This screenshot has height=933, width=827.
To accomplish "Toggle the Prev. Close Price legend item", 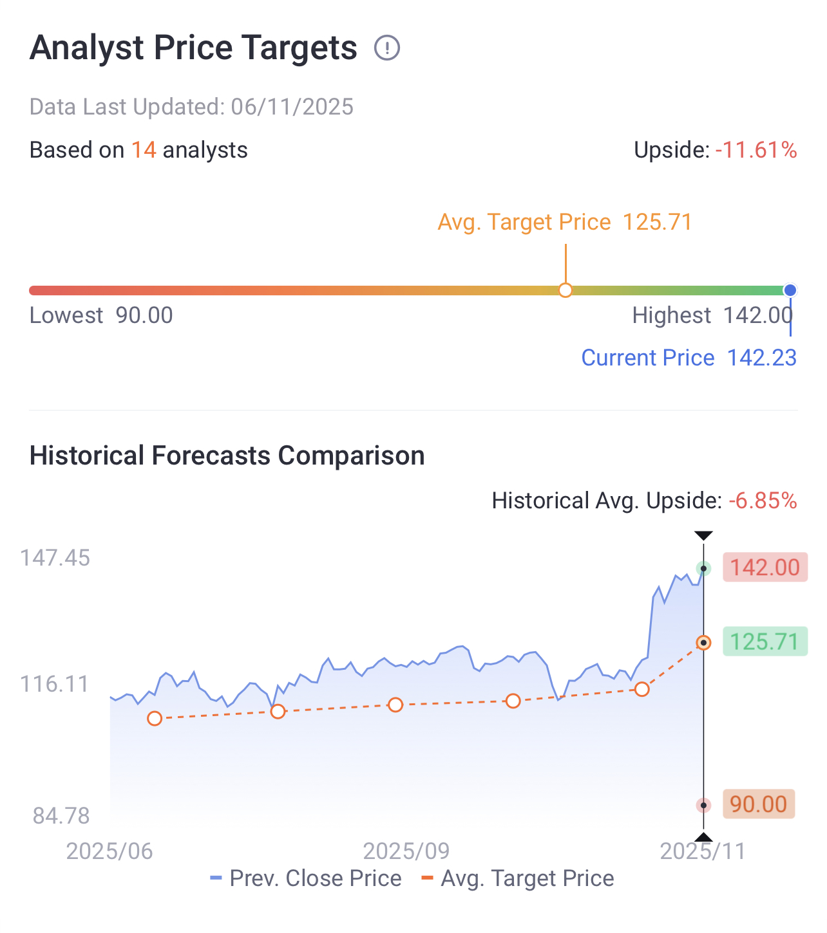I will pyautogui.click(x=306, y=878).
